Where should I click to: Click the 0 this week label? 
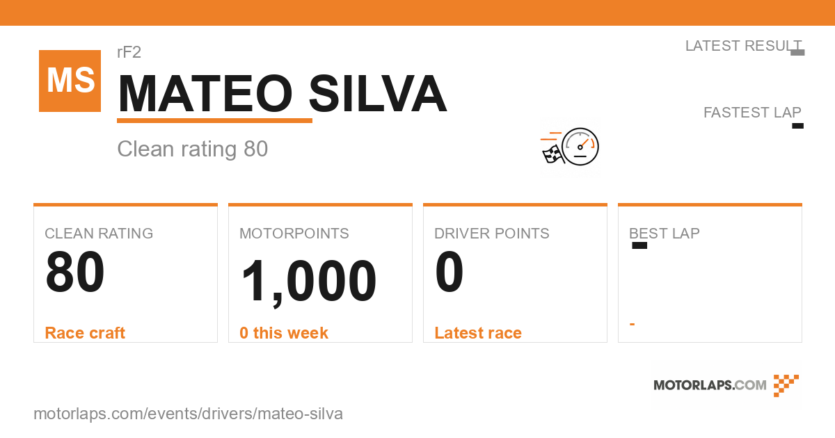(x=284, y=333)
